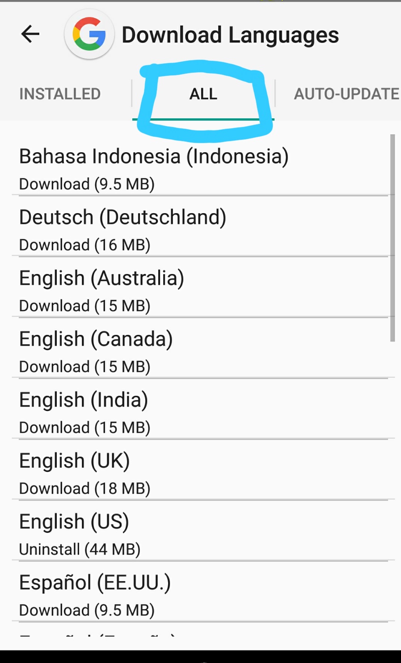Viewport: 401px width, 663px height.
Task: Tap Download under English (Canada)
Action: [x=84, y=367]
